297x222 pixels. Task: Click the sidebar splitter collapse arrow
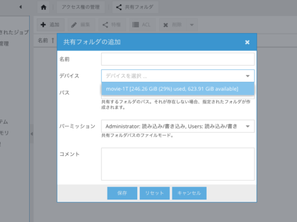(x=31, y=134)
